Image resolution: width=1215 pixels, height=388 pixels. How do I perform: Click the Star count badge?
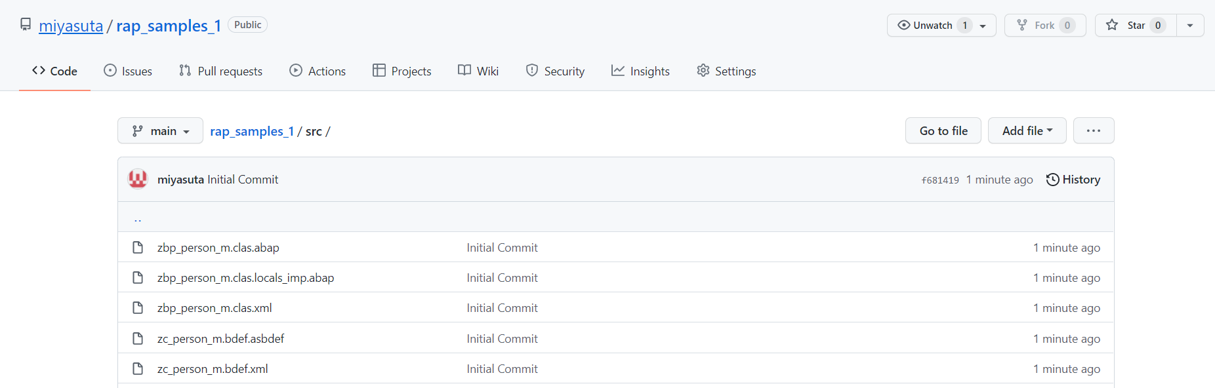pos(1158,25)
